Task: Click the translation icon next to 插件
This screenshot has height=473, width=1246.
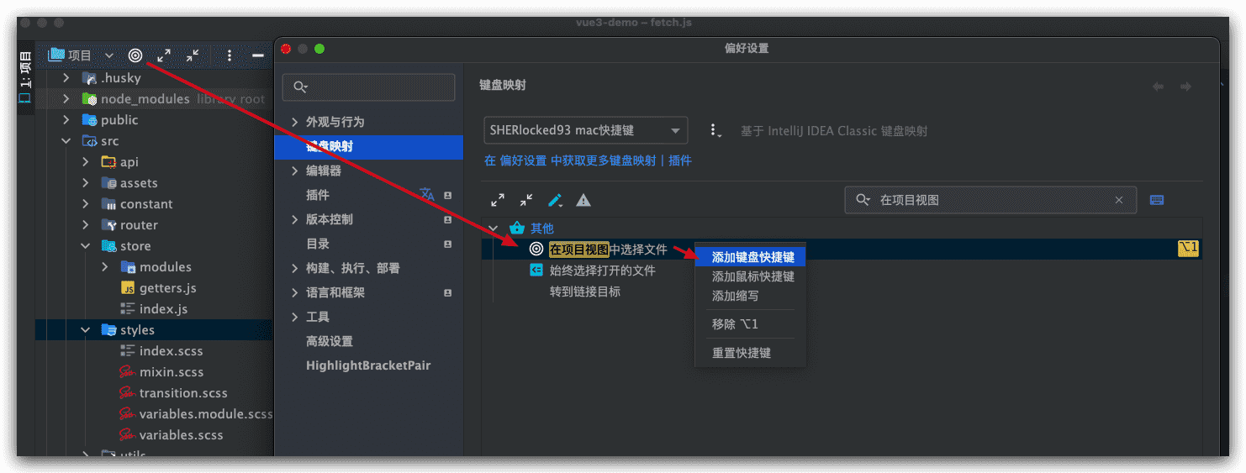Action: tap(427, 195)
